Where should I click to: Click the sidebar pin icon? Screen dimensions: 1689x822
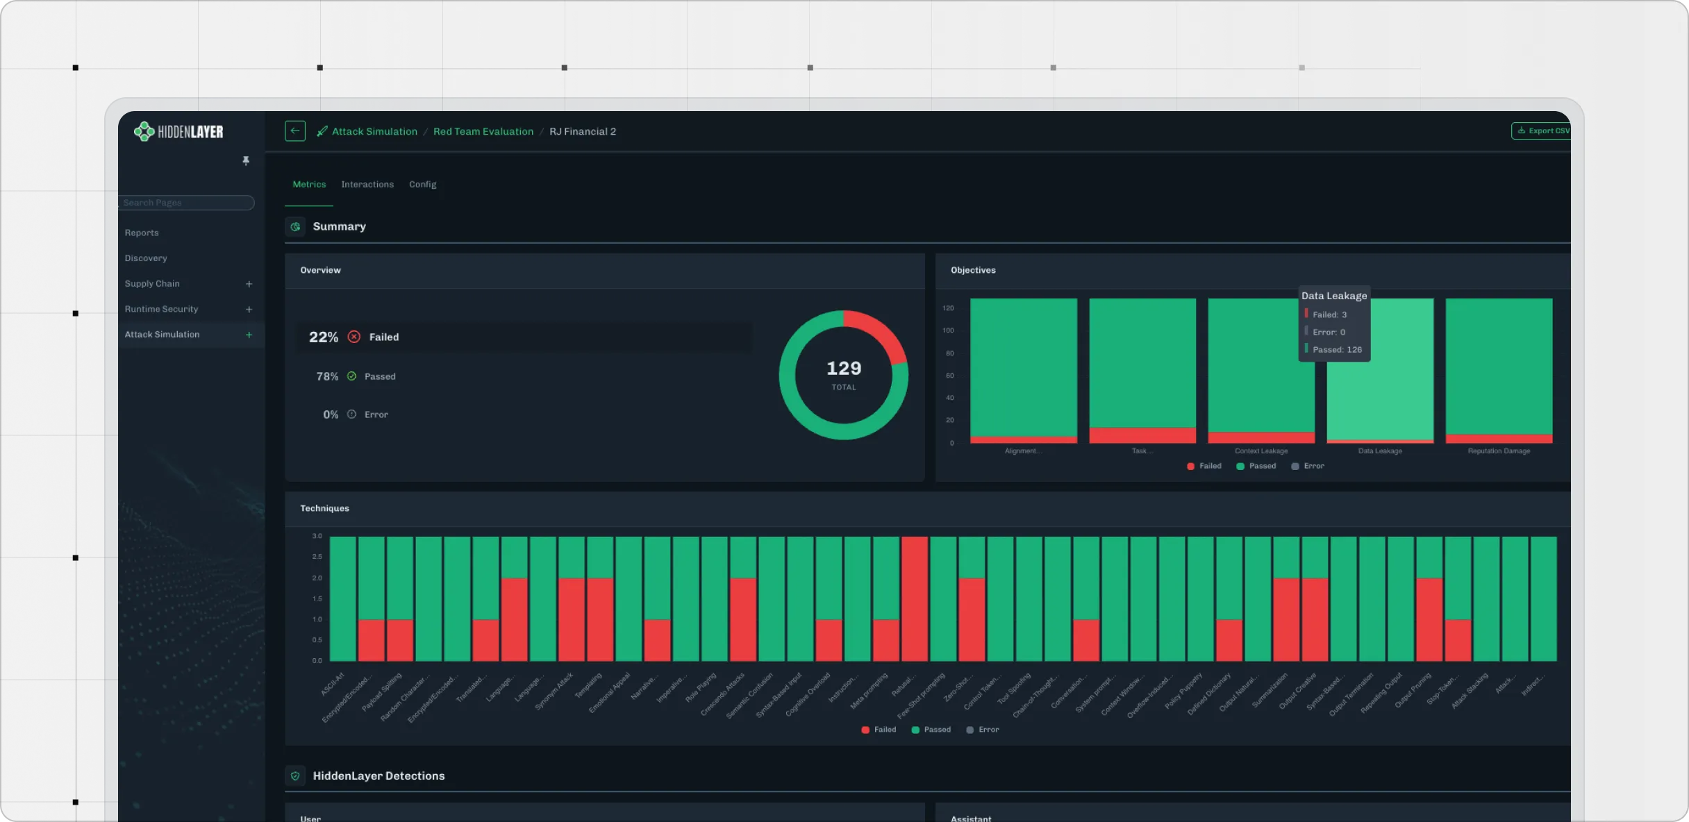(x=245, y=161)
